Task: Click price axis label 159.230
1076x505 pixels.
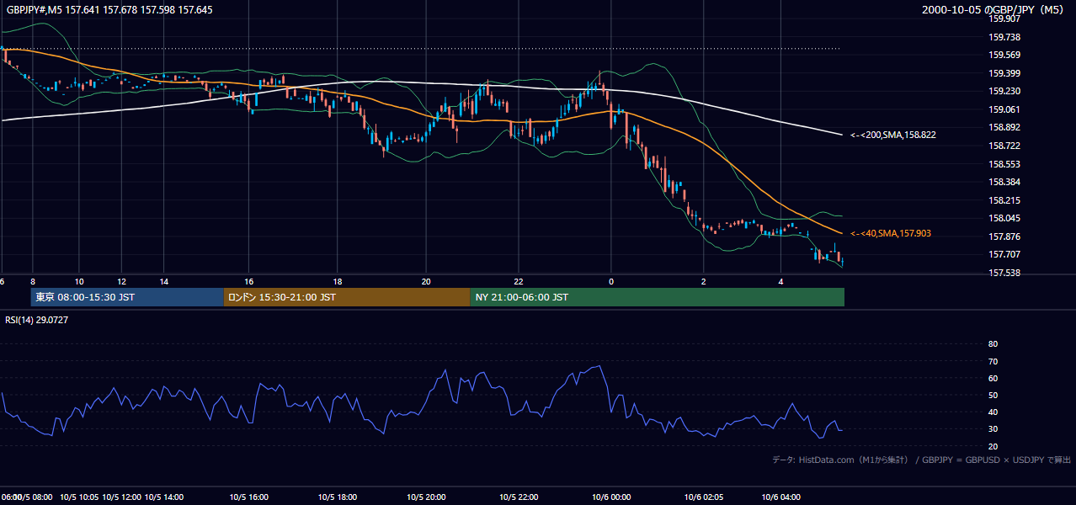Action: pos(1004,92)
